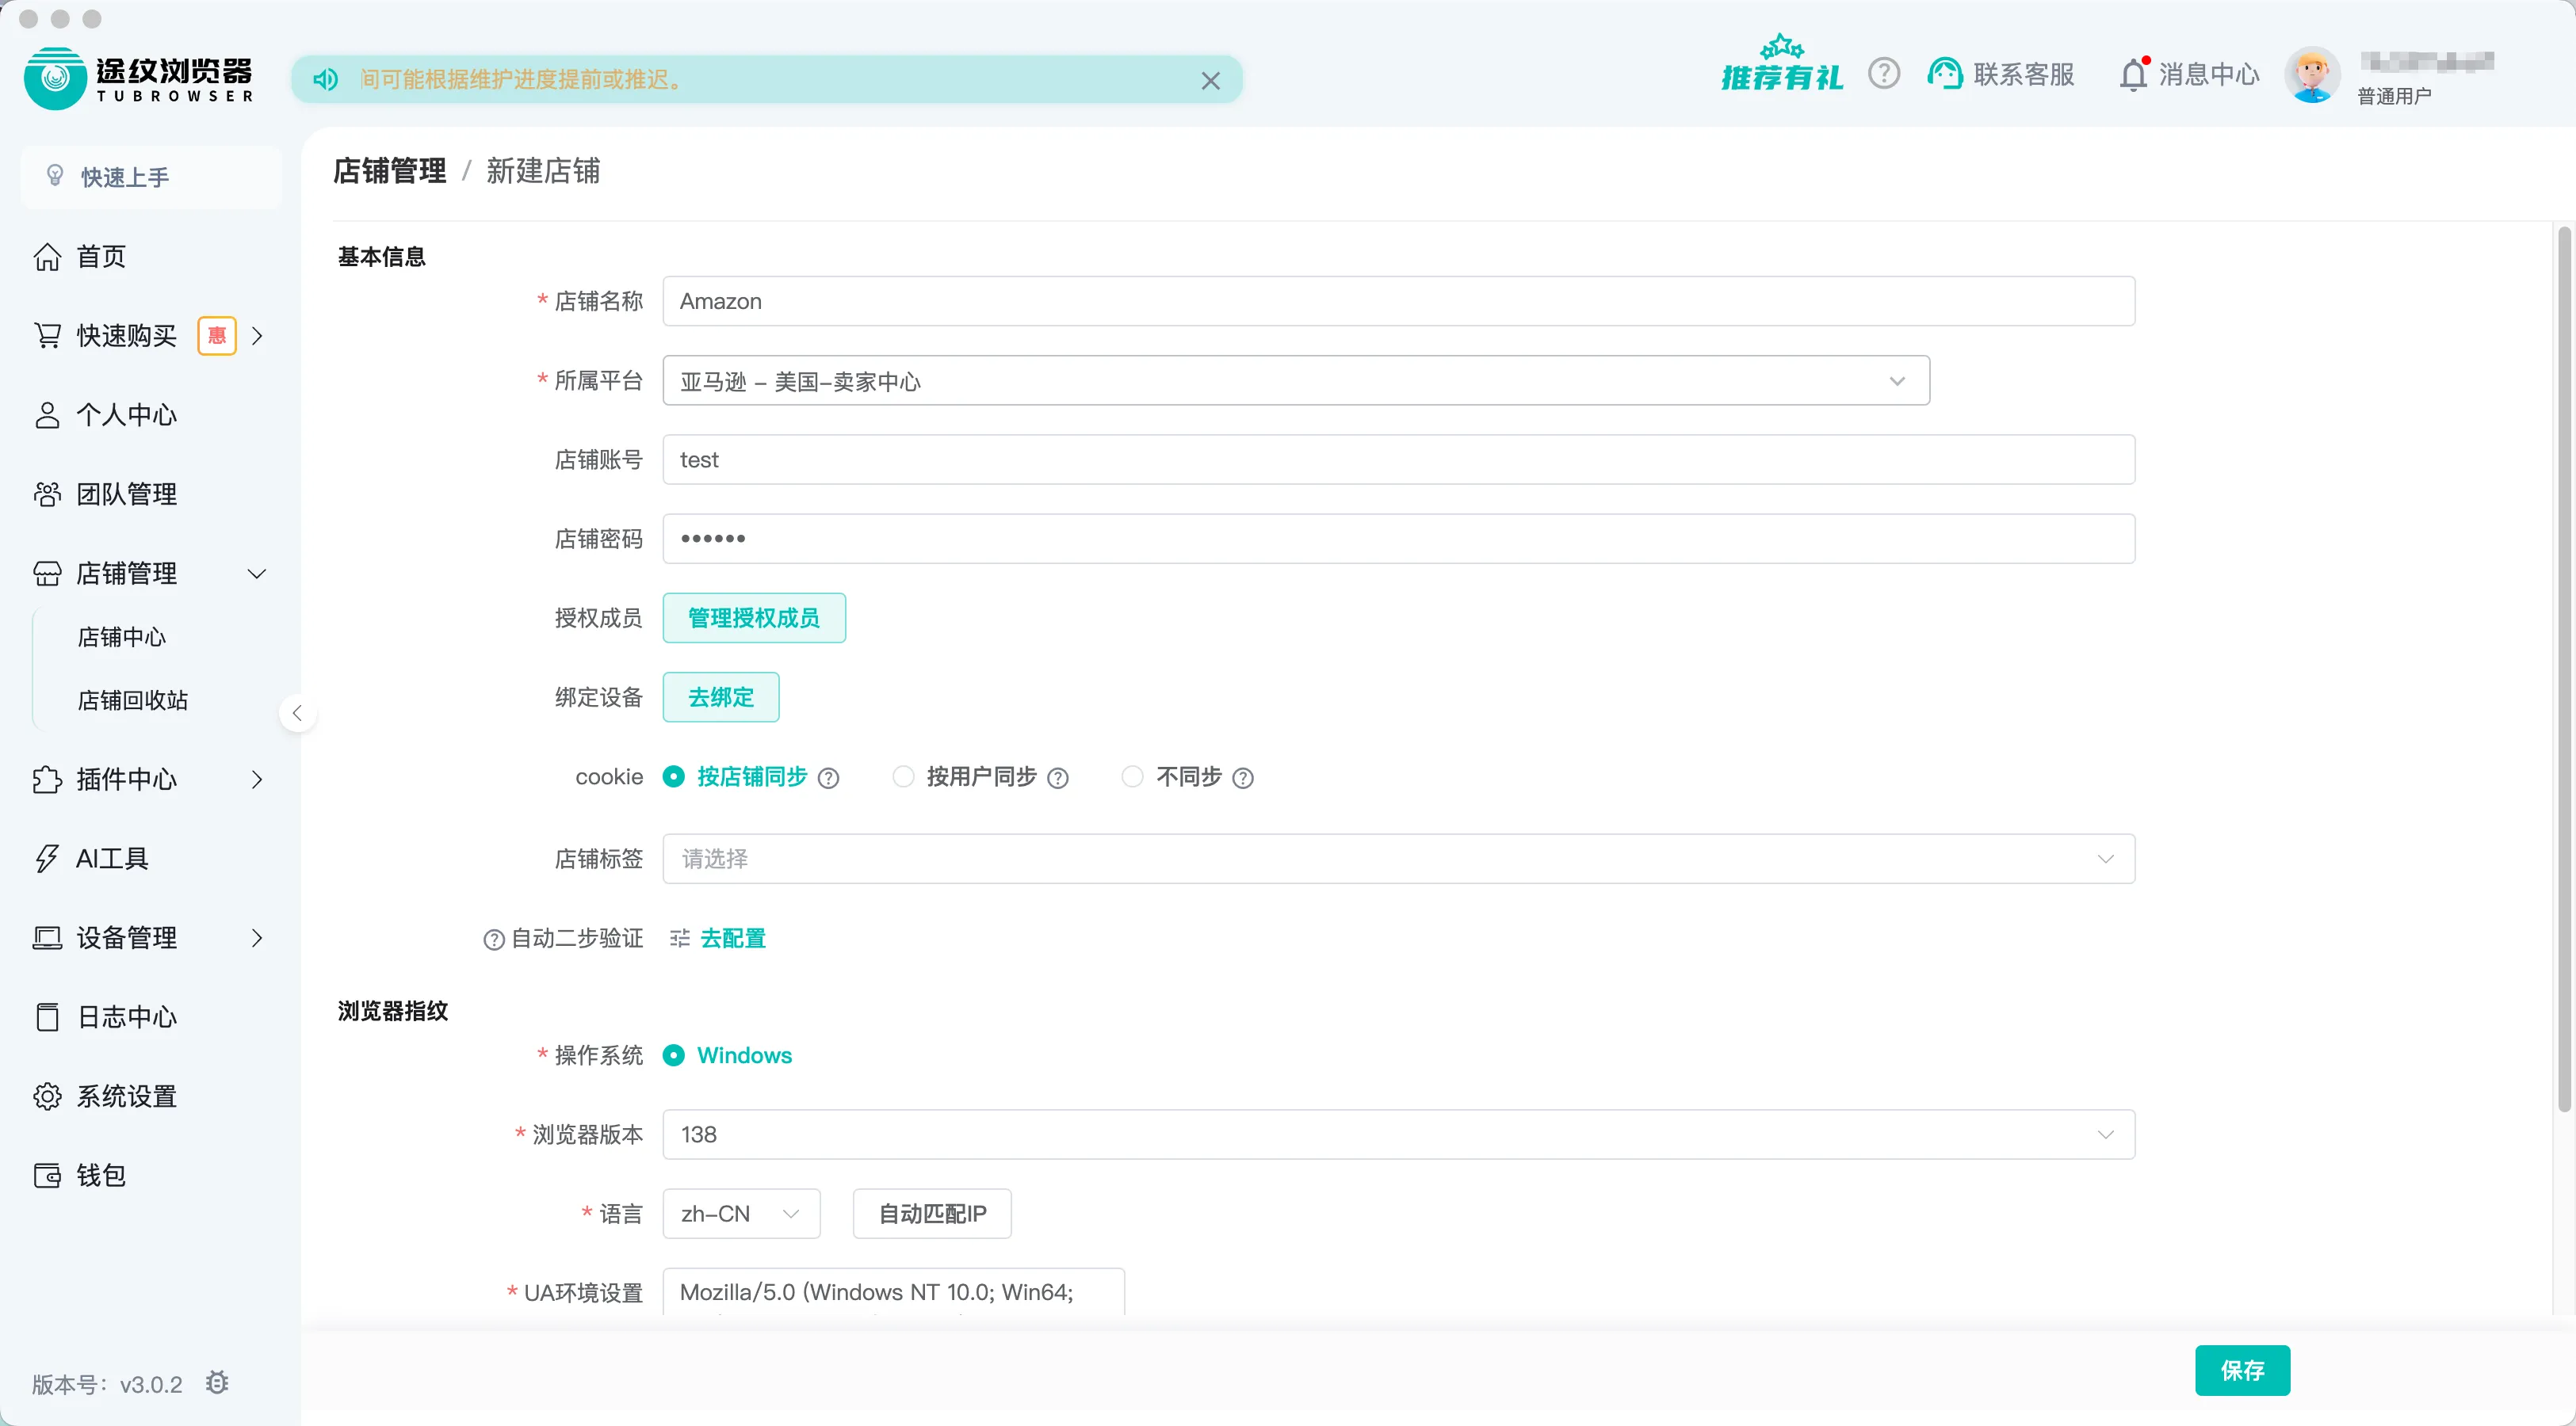2576x1426 pixels.
Task: Open the 消息中心 notification bell
Action: [2133, 74]
